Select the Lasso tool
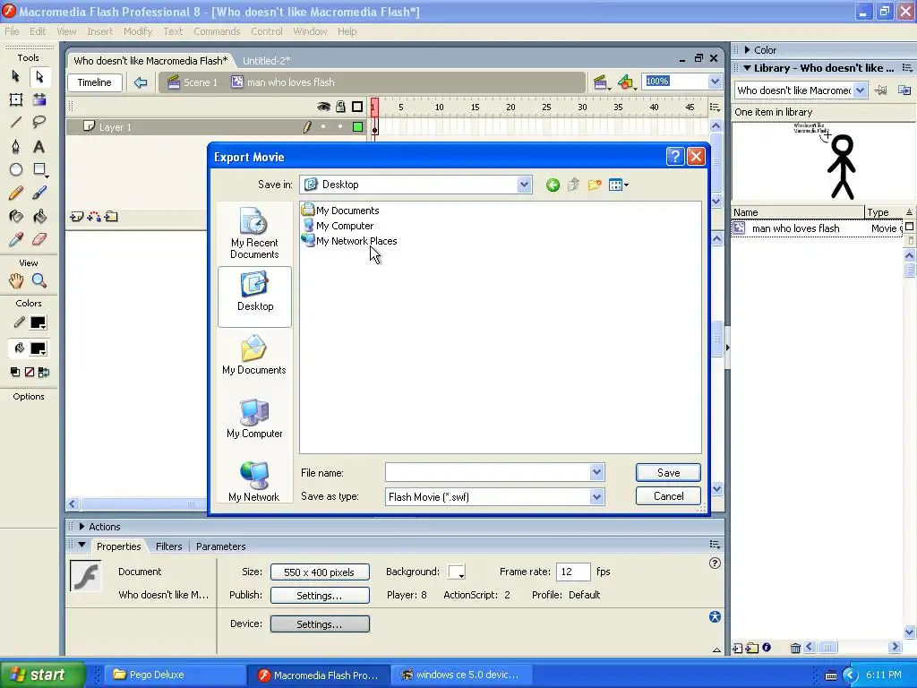The height and width of the screenshot is (688, 917). tap(39, 122)
